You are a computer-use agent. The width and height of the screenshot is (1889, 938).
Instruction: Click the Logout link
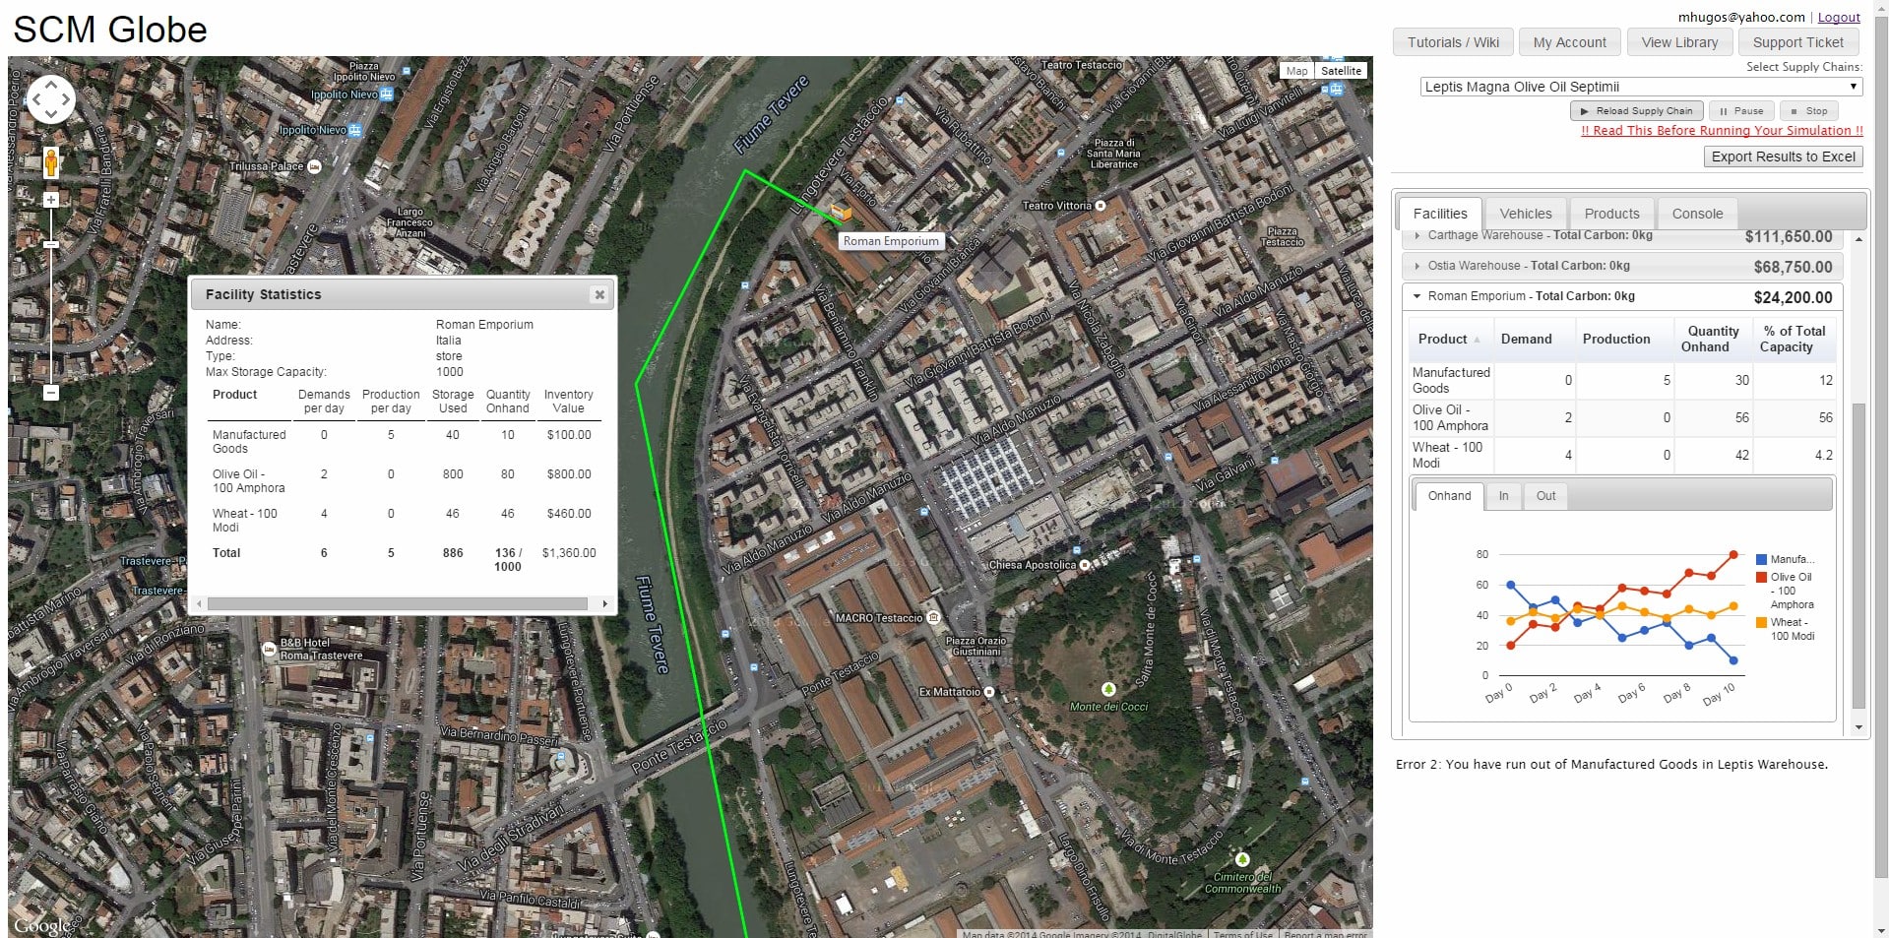tap(1838, 18)
